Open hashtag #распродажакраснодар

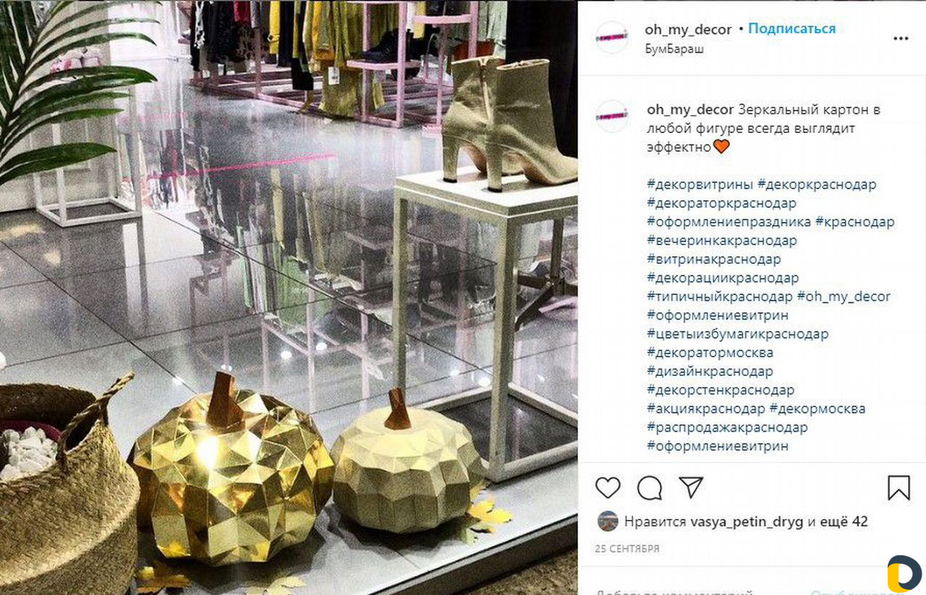tap(727, 427)
